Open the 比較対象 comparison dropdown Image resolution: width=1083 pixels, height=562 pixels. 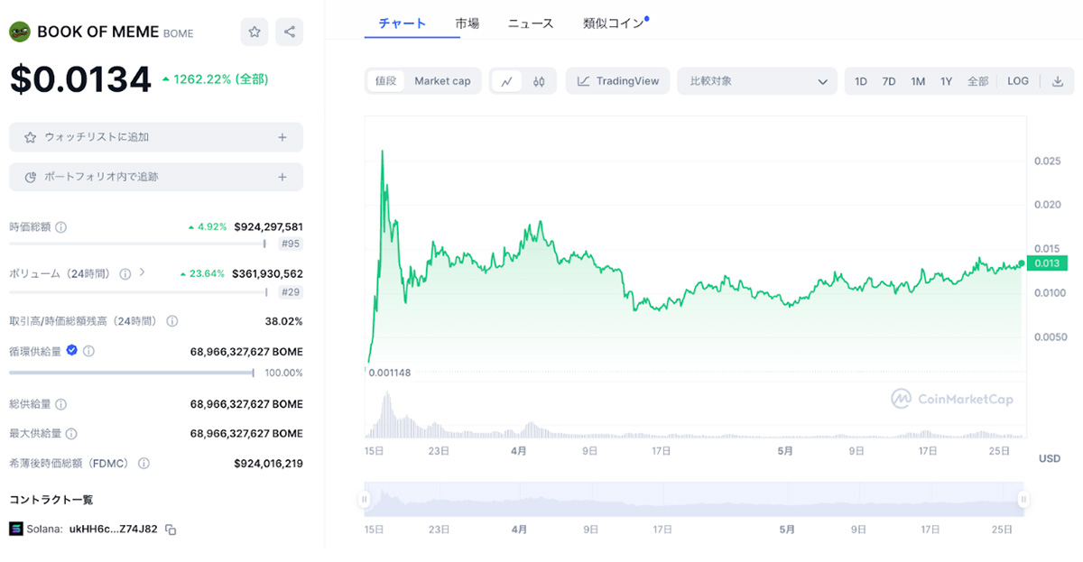point(758,81)
